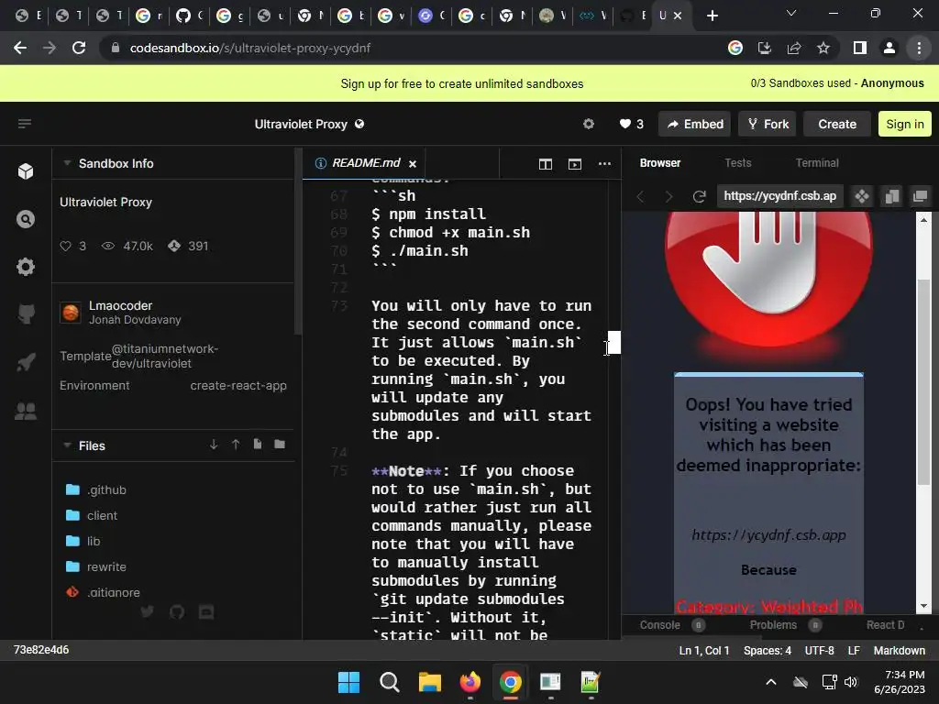Expand the .github folder
This screenshot has width=939, height=704.
pyautogui.click(x=95, y=489)
